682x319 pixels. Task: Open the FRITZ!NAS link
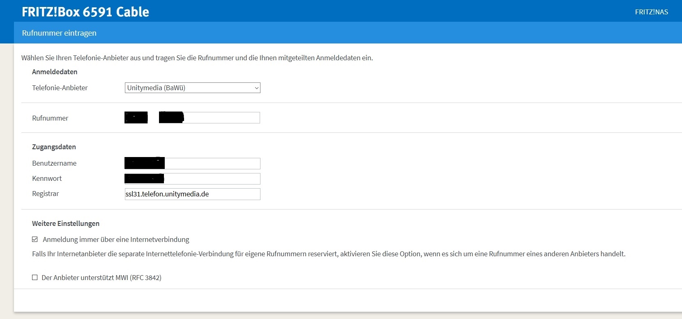(x=651, y=12)
